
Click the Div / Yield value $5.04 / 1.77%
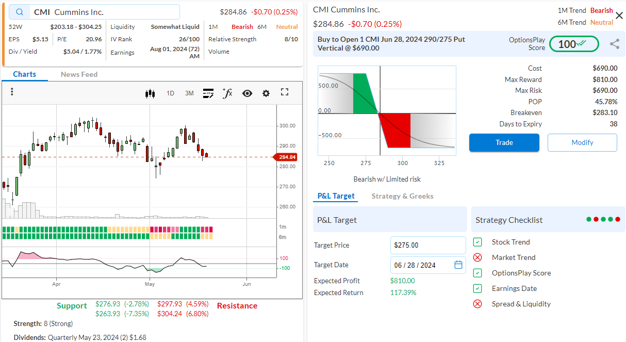83,52
